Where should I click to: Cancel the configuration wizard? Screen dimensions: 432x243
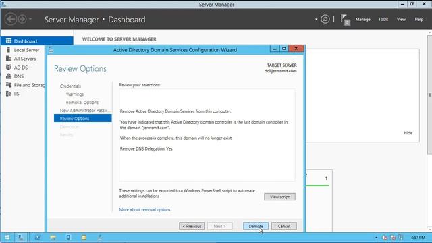(283, 226)
